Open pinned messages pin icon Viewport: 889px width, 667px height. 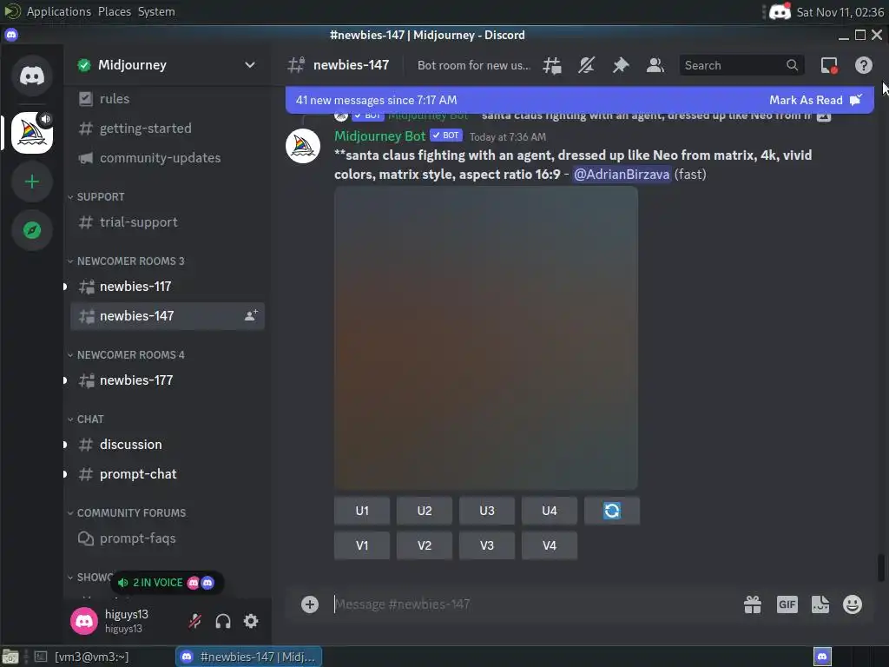621,65
